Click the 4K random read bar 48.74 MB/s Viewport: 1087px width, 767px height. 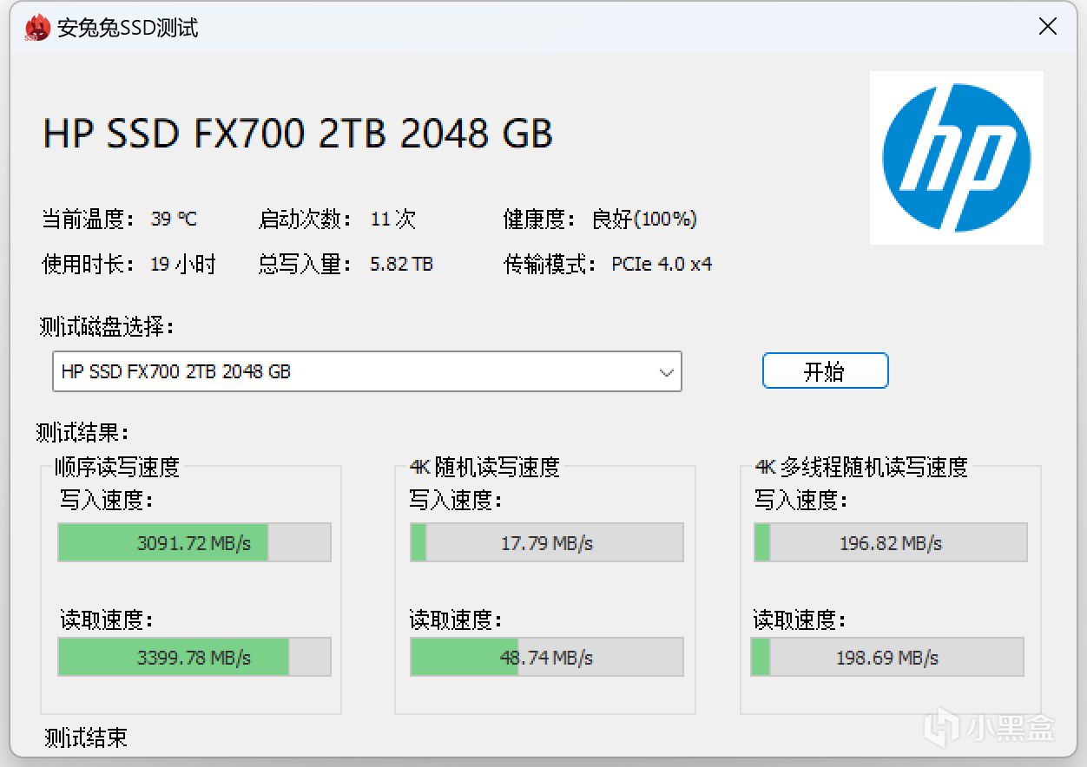pyautogui.click(x=547, y=658)
